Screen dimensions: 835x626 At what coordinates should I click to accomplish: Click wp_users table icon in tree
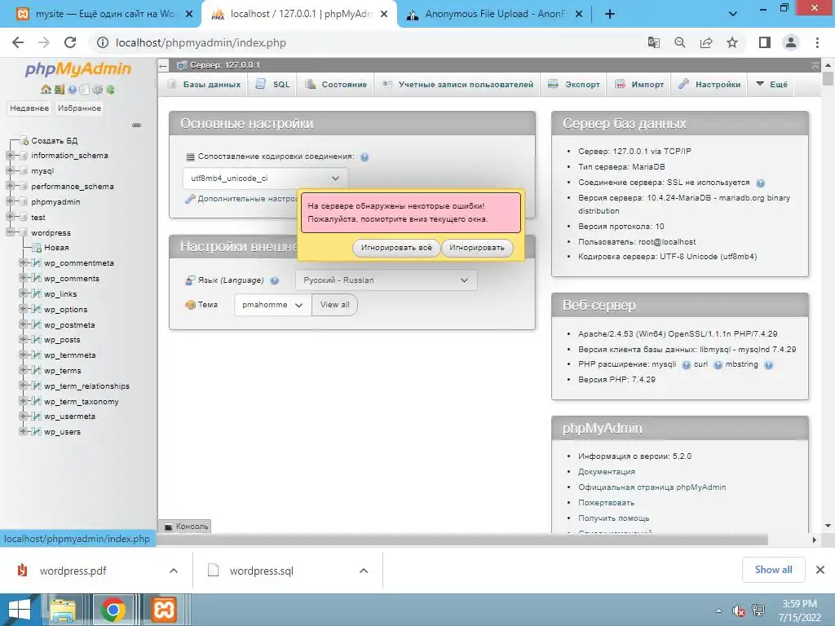[36, 431]
